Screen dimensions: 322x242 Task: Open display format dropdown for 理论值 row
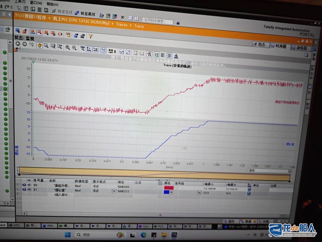pos(114,191)
